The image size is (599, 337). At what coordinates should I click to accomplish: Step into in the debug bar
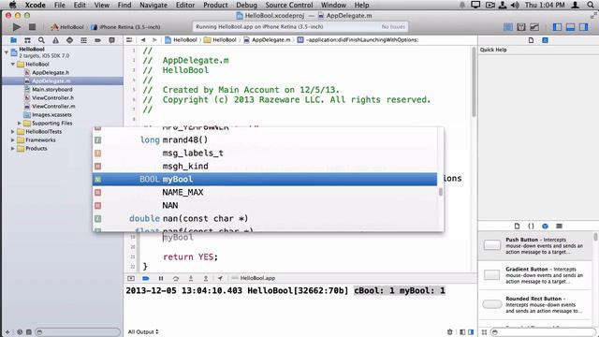coord(191,278)
